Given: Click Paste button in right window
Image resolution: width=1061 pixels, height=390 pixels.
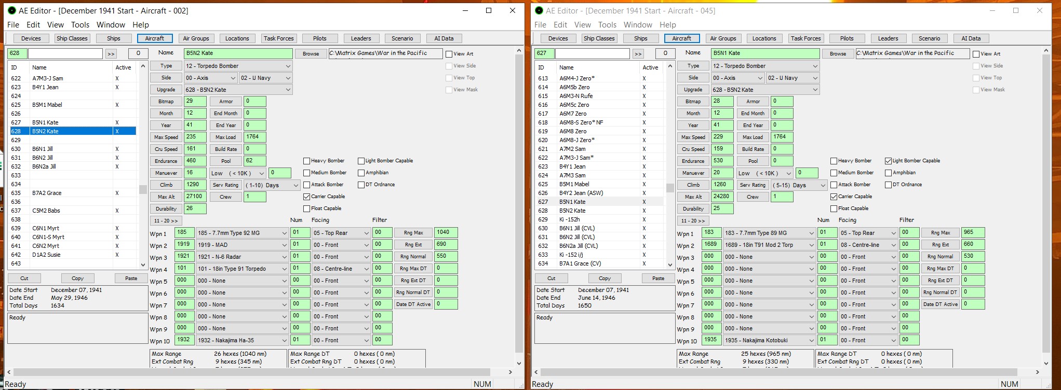Looking at the screenshot, I should 658,278.
